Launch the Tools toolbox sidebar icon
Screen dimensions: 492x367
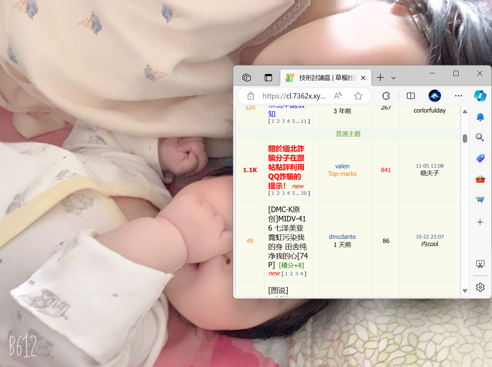coord(480,179)
